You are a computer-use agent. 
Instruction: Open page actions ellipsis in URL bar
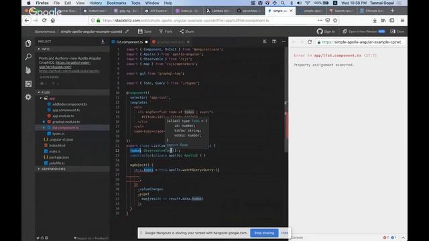[x=320, y=21]
